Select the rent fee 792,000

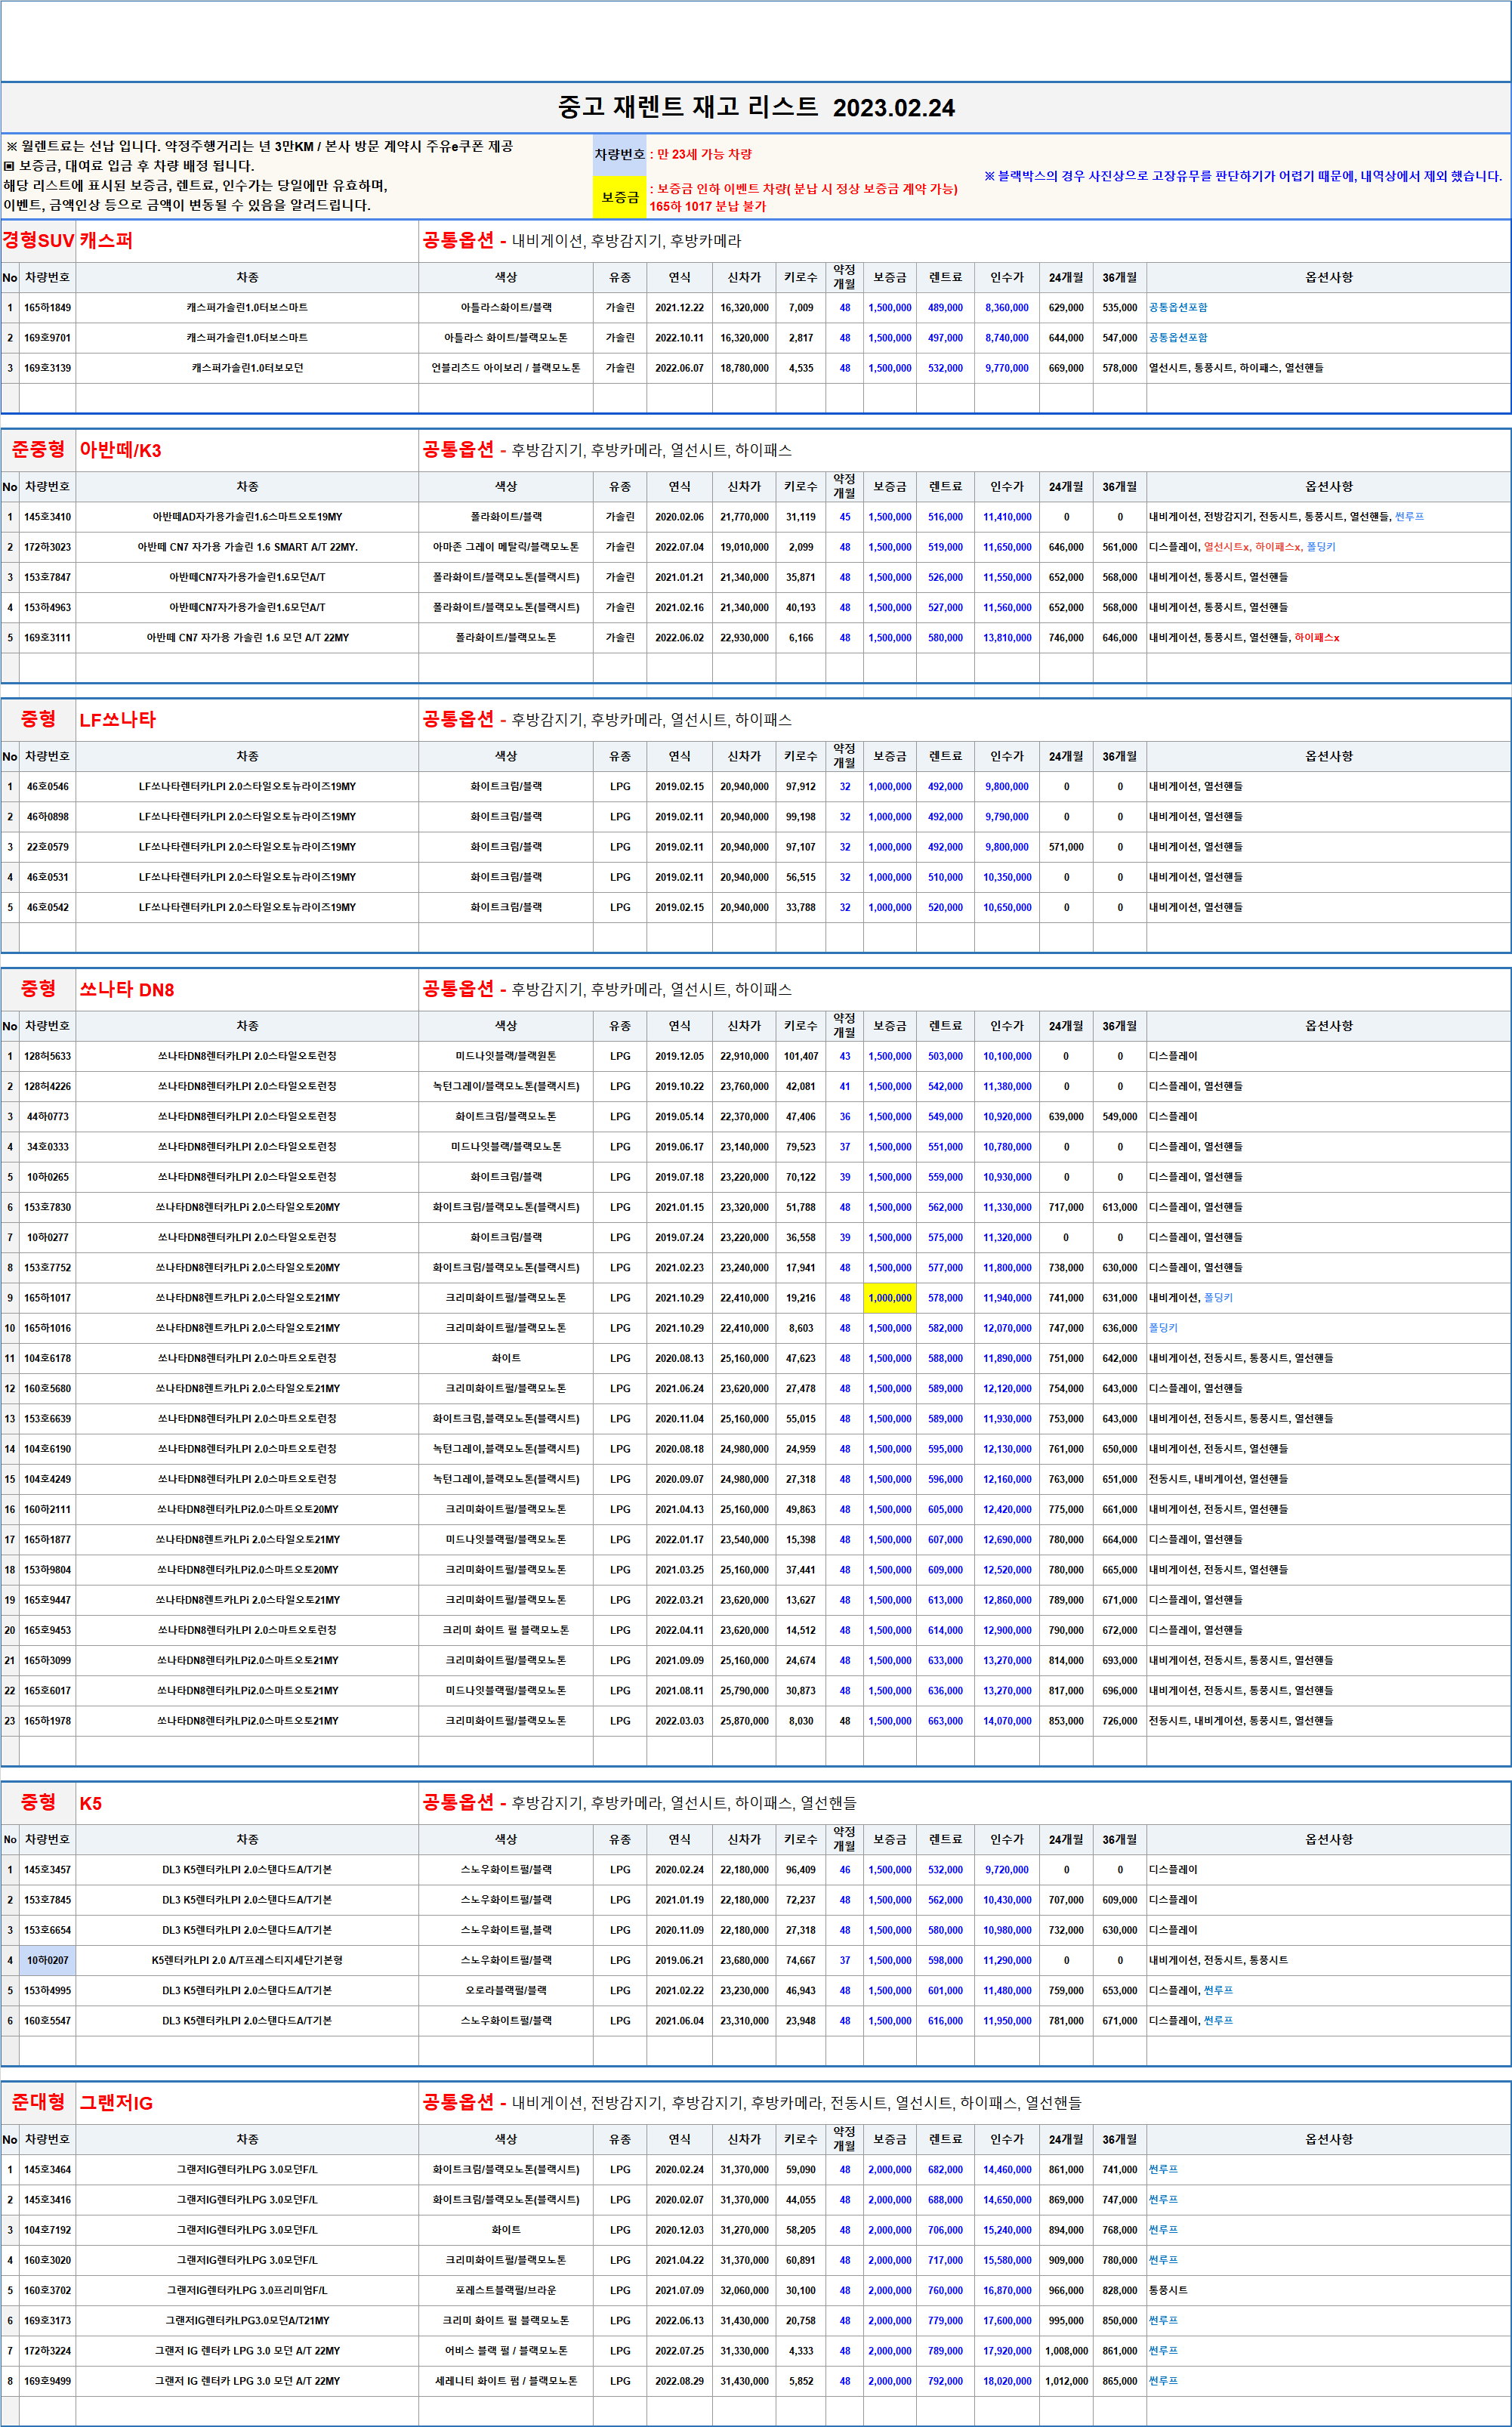tap(945, 2381)
